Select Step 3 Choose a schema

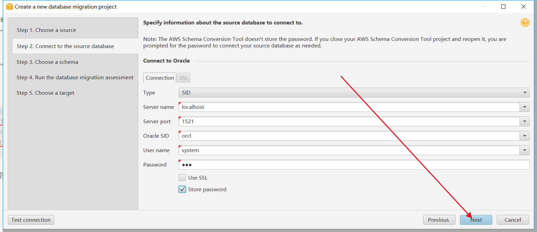[47, 62]
